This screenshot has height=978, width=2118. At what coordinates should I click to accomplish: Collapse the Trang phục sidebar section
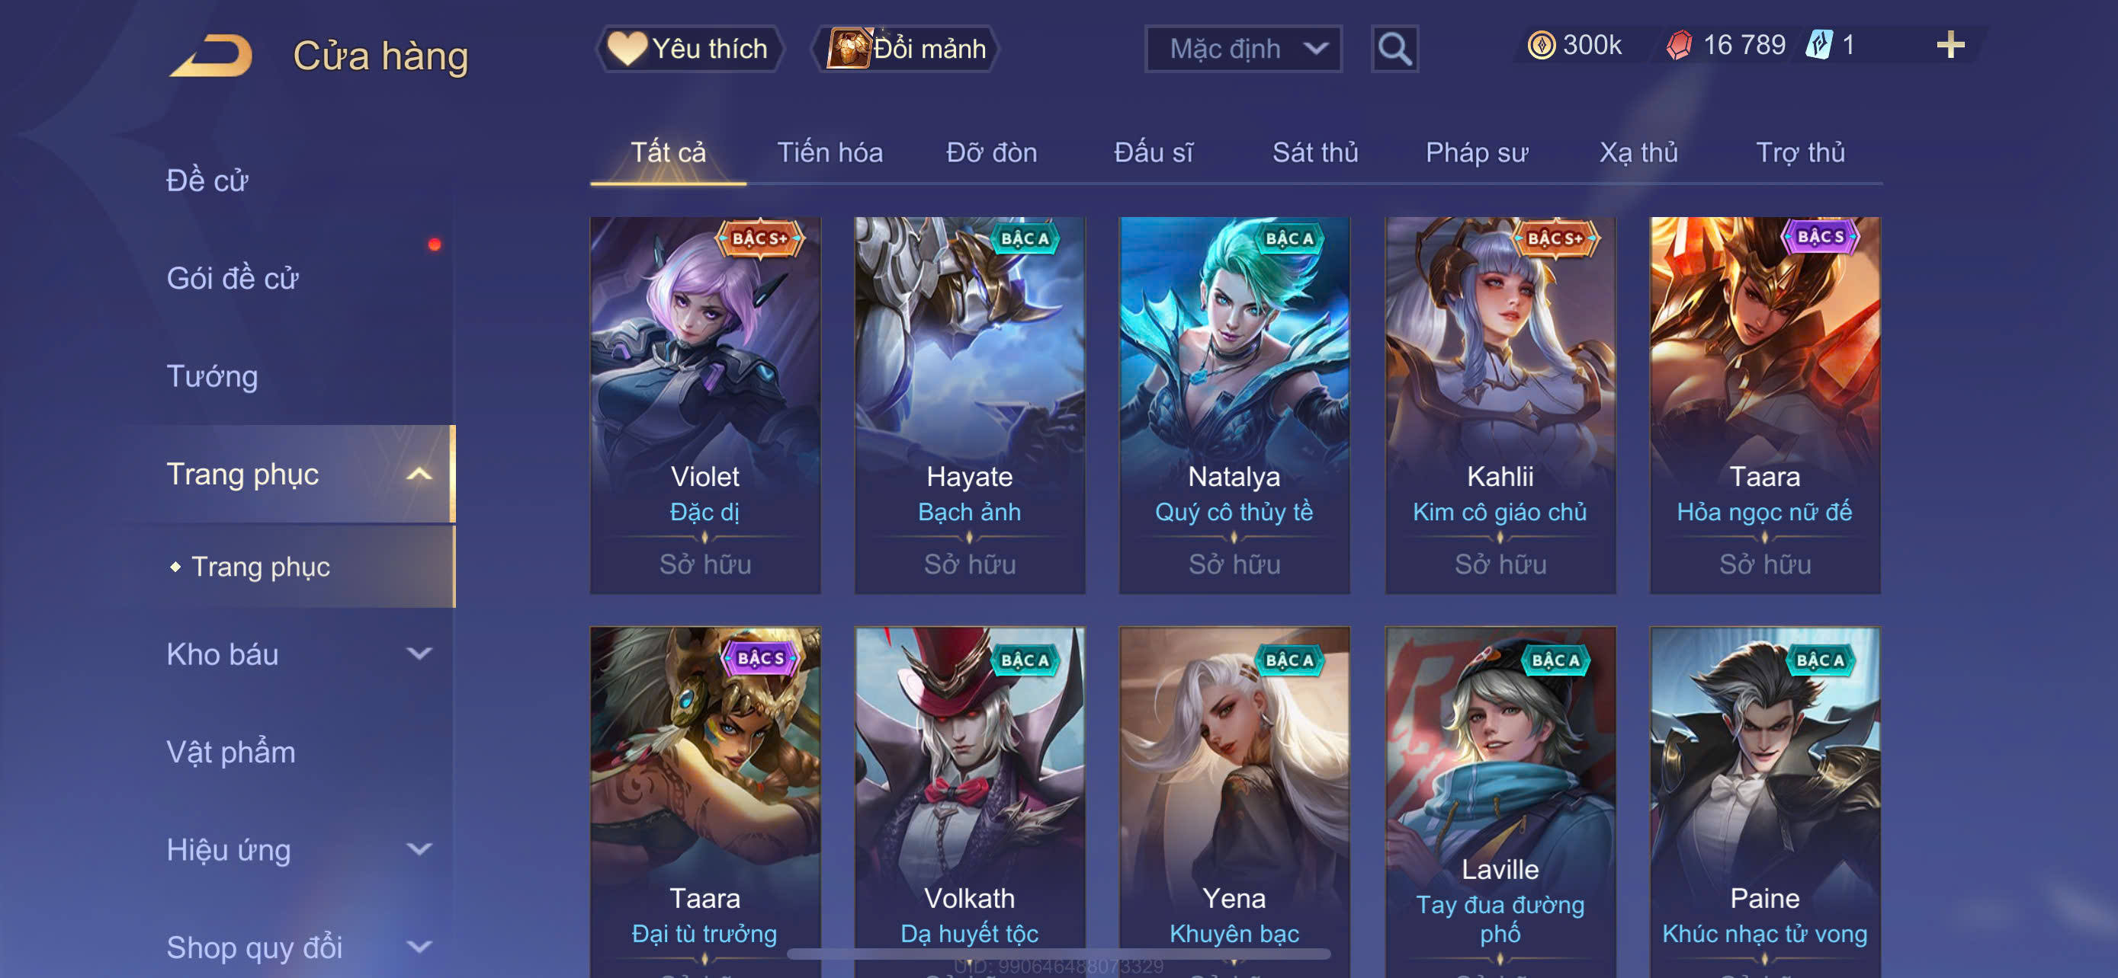pos(419,474)
